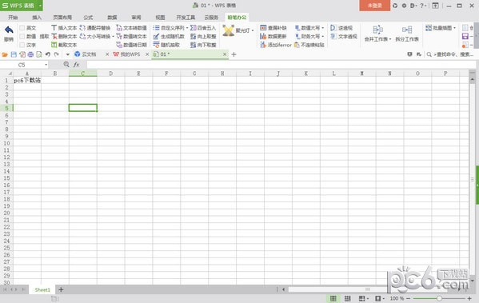This screenshot has height=303, width=479.
Task: Open the 开始 ribbon tab
Action: pyautogui.click(x=13, y=18)
